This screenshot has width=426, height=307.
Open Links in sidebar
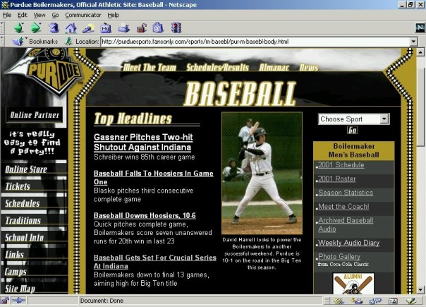coord(14,255)
